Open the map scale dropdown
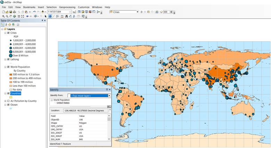The width and height of the screenshot is (271, 148). [x=70, y=12]
